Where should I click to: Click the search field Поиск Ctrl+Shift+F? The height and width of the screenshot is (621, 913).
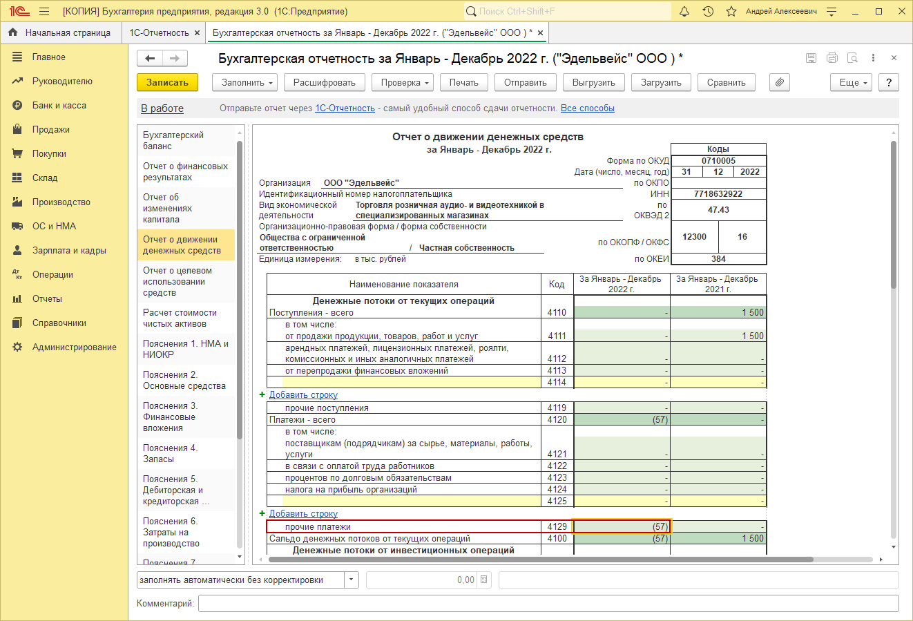pos(566,12)
